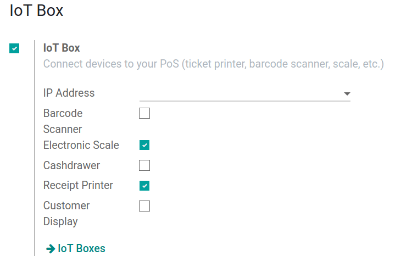Click the arrow icon beside IoT Boxes
Viewport: 401px width, 256px height.
tap(51, 248)
